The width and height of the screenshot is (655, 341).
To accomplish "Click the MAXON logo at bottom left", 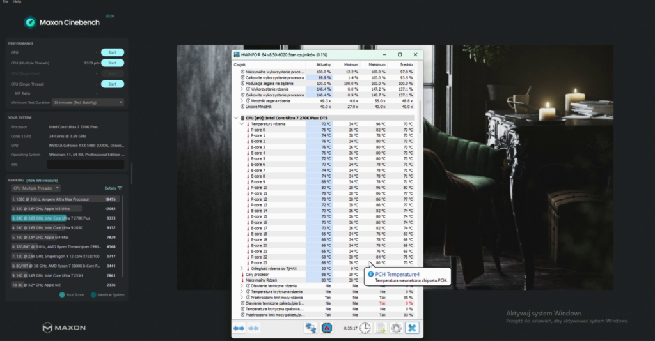I will [64, 328].
